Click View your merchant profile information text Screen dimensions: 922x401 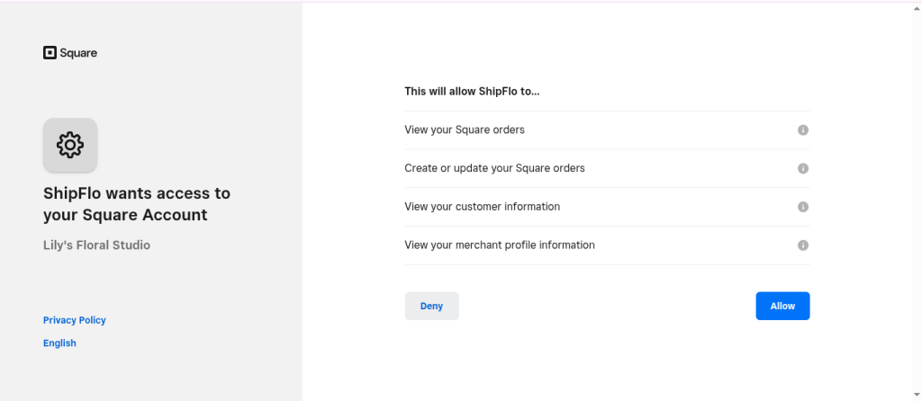500,245
